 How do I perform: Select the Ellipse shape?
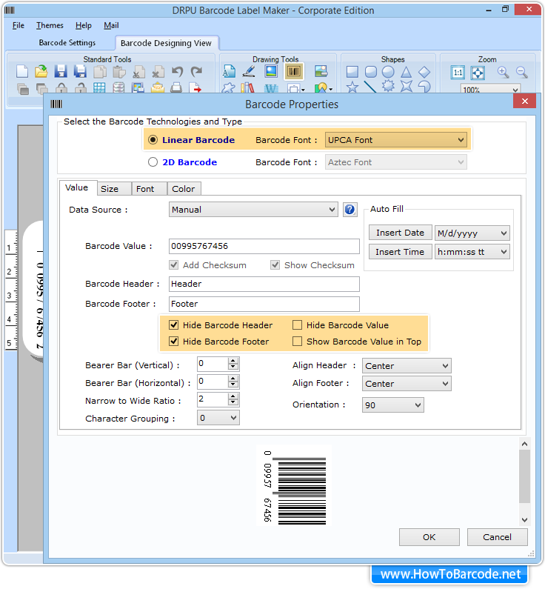[x=388, y=71]
